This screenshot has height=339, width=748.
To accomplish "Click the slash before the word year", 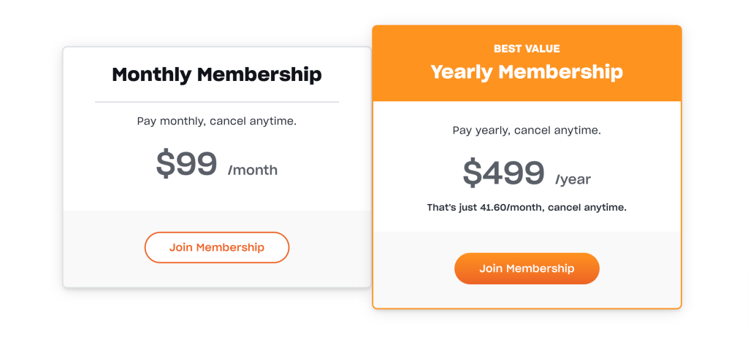I will tap(557, 179).
